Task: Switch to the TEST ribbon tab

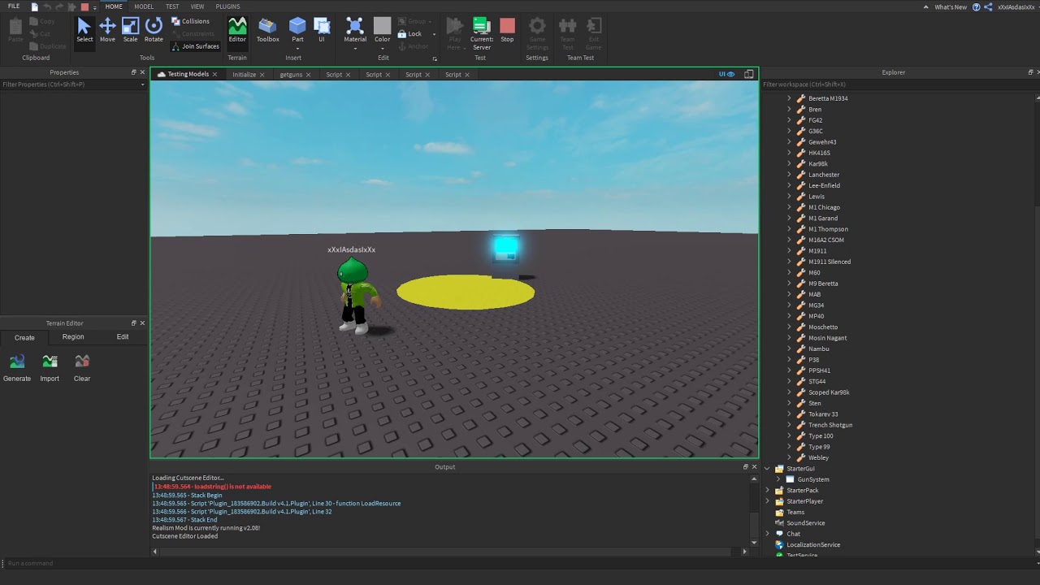Action: 172,6
